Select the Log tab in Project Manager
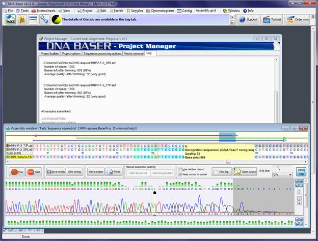The height and width of the screenshot is (241, 318). tap(149, 53)
